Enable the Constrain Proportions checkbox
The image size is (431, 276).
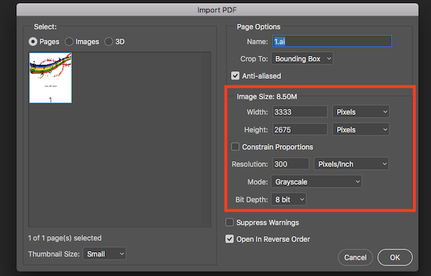click(235, 147)
